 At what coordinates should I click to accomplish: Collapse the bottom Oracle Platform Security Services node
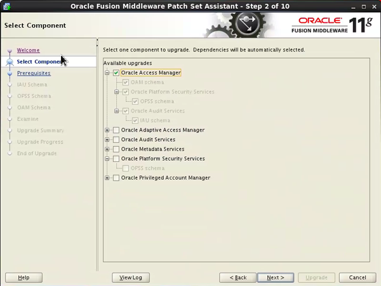pyautogui.click(x=107, y=158)
